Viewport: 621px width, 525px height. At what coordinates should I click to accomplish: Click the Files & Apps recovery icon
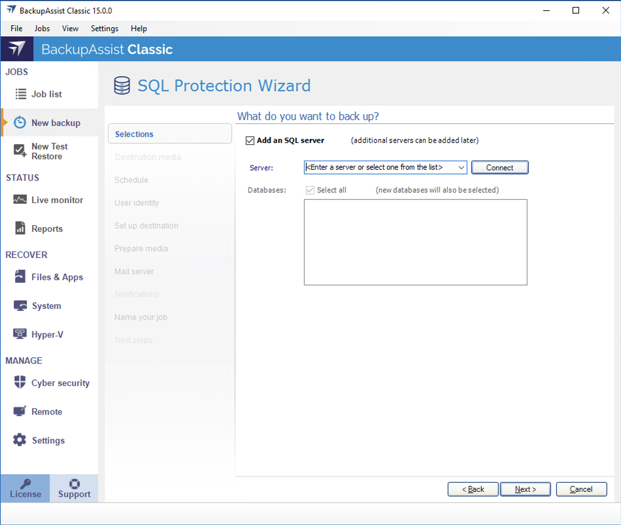[x=20, y=277]
